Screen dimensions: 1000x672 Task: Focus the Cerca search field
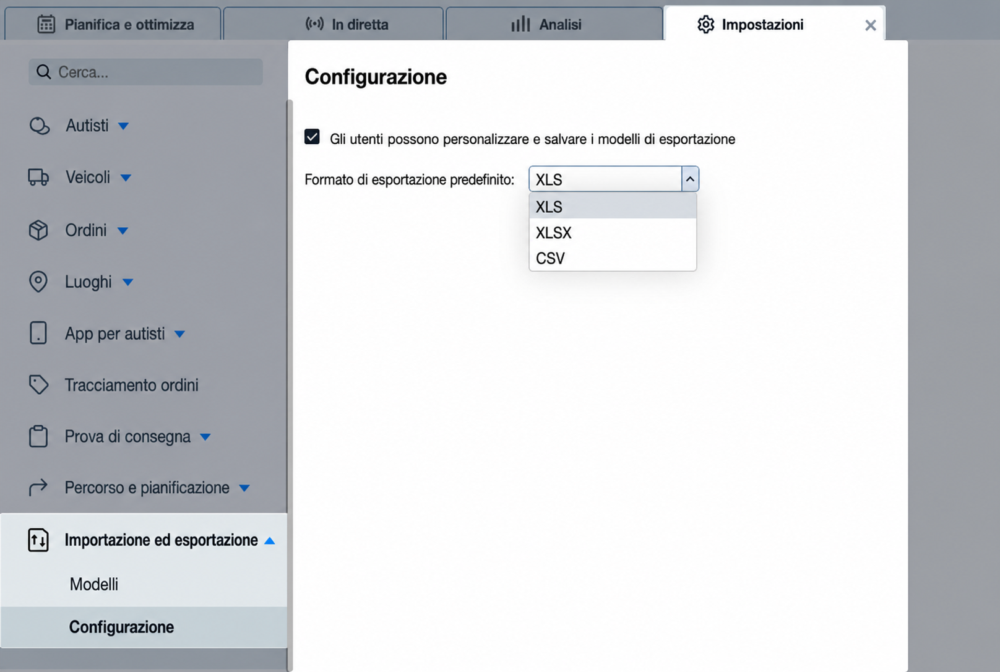tap(145, 72)
